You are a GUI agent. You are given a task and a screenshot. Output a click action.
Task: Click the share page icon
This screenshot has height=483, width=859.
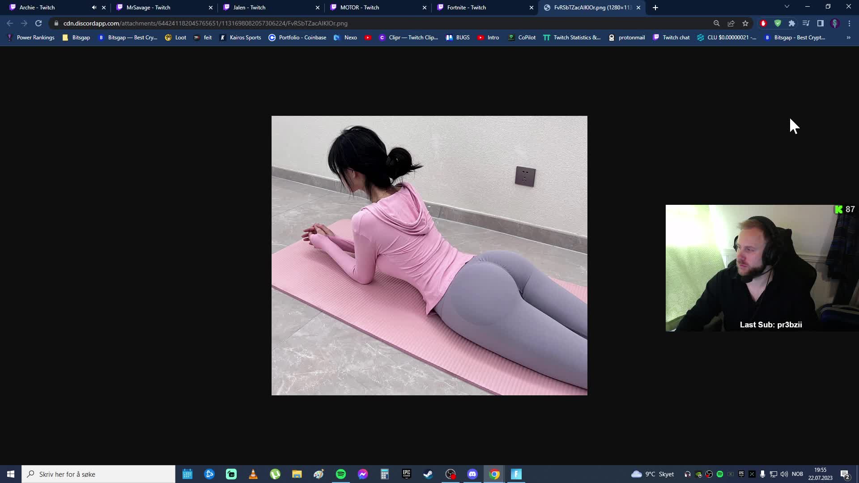731,23
